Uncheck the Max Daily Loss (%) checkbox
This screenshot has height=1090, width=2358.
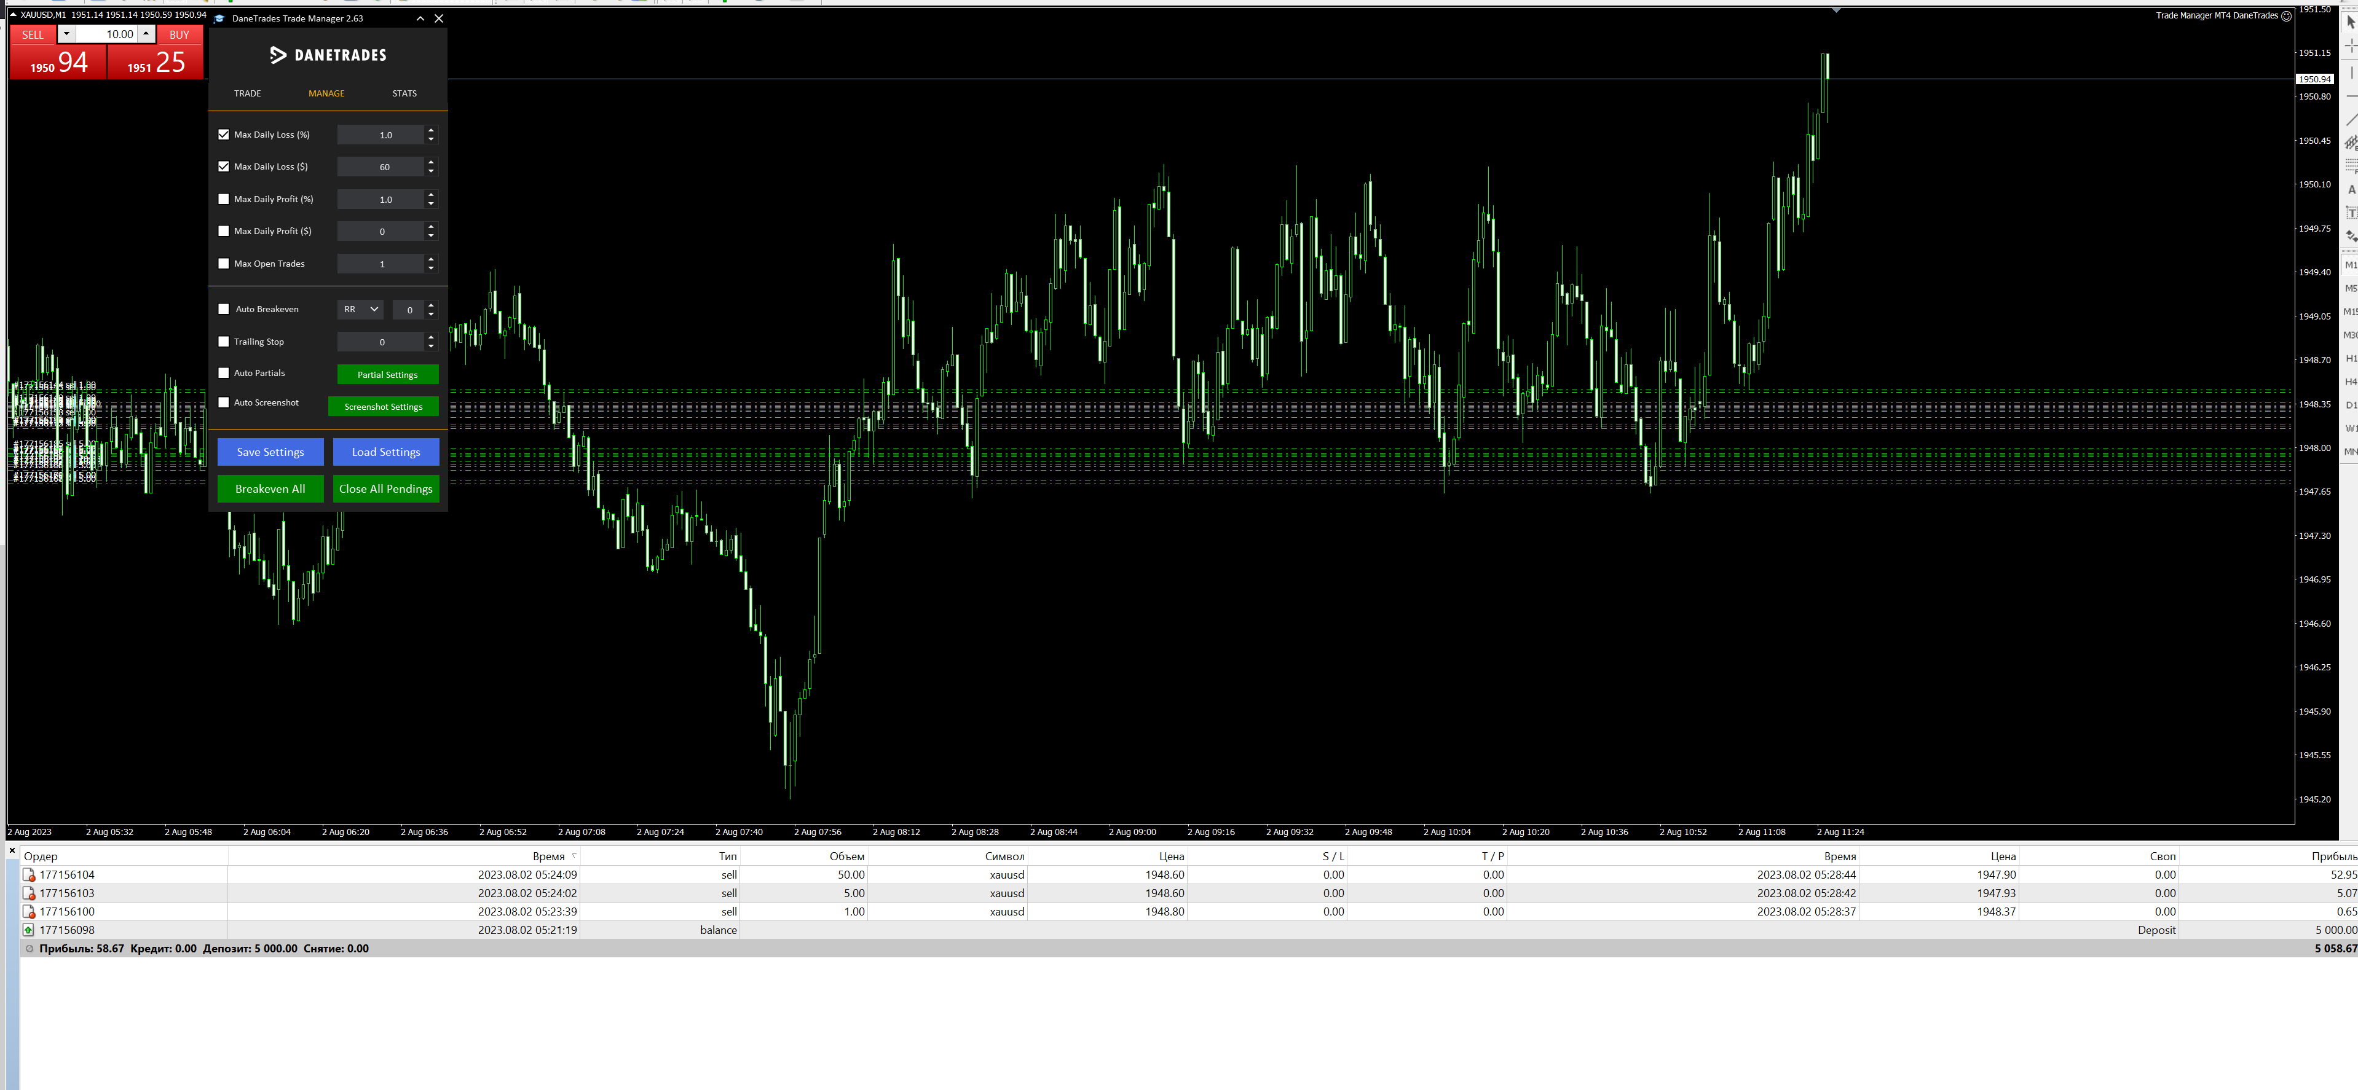[223, 135]
